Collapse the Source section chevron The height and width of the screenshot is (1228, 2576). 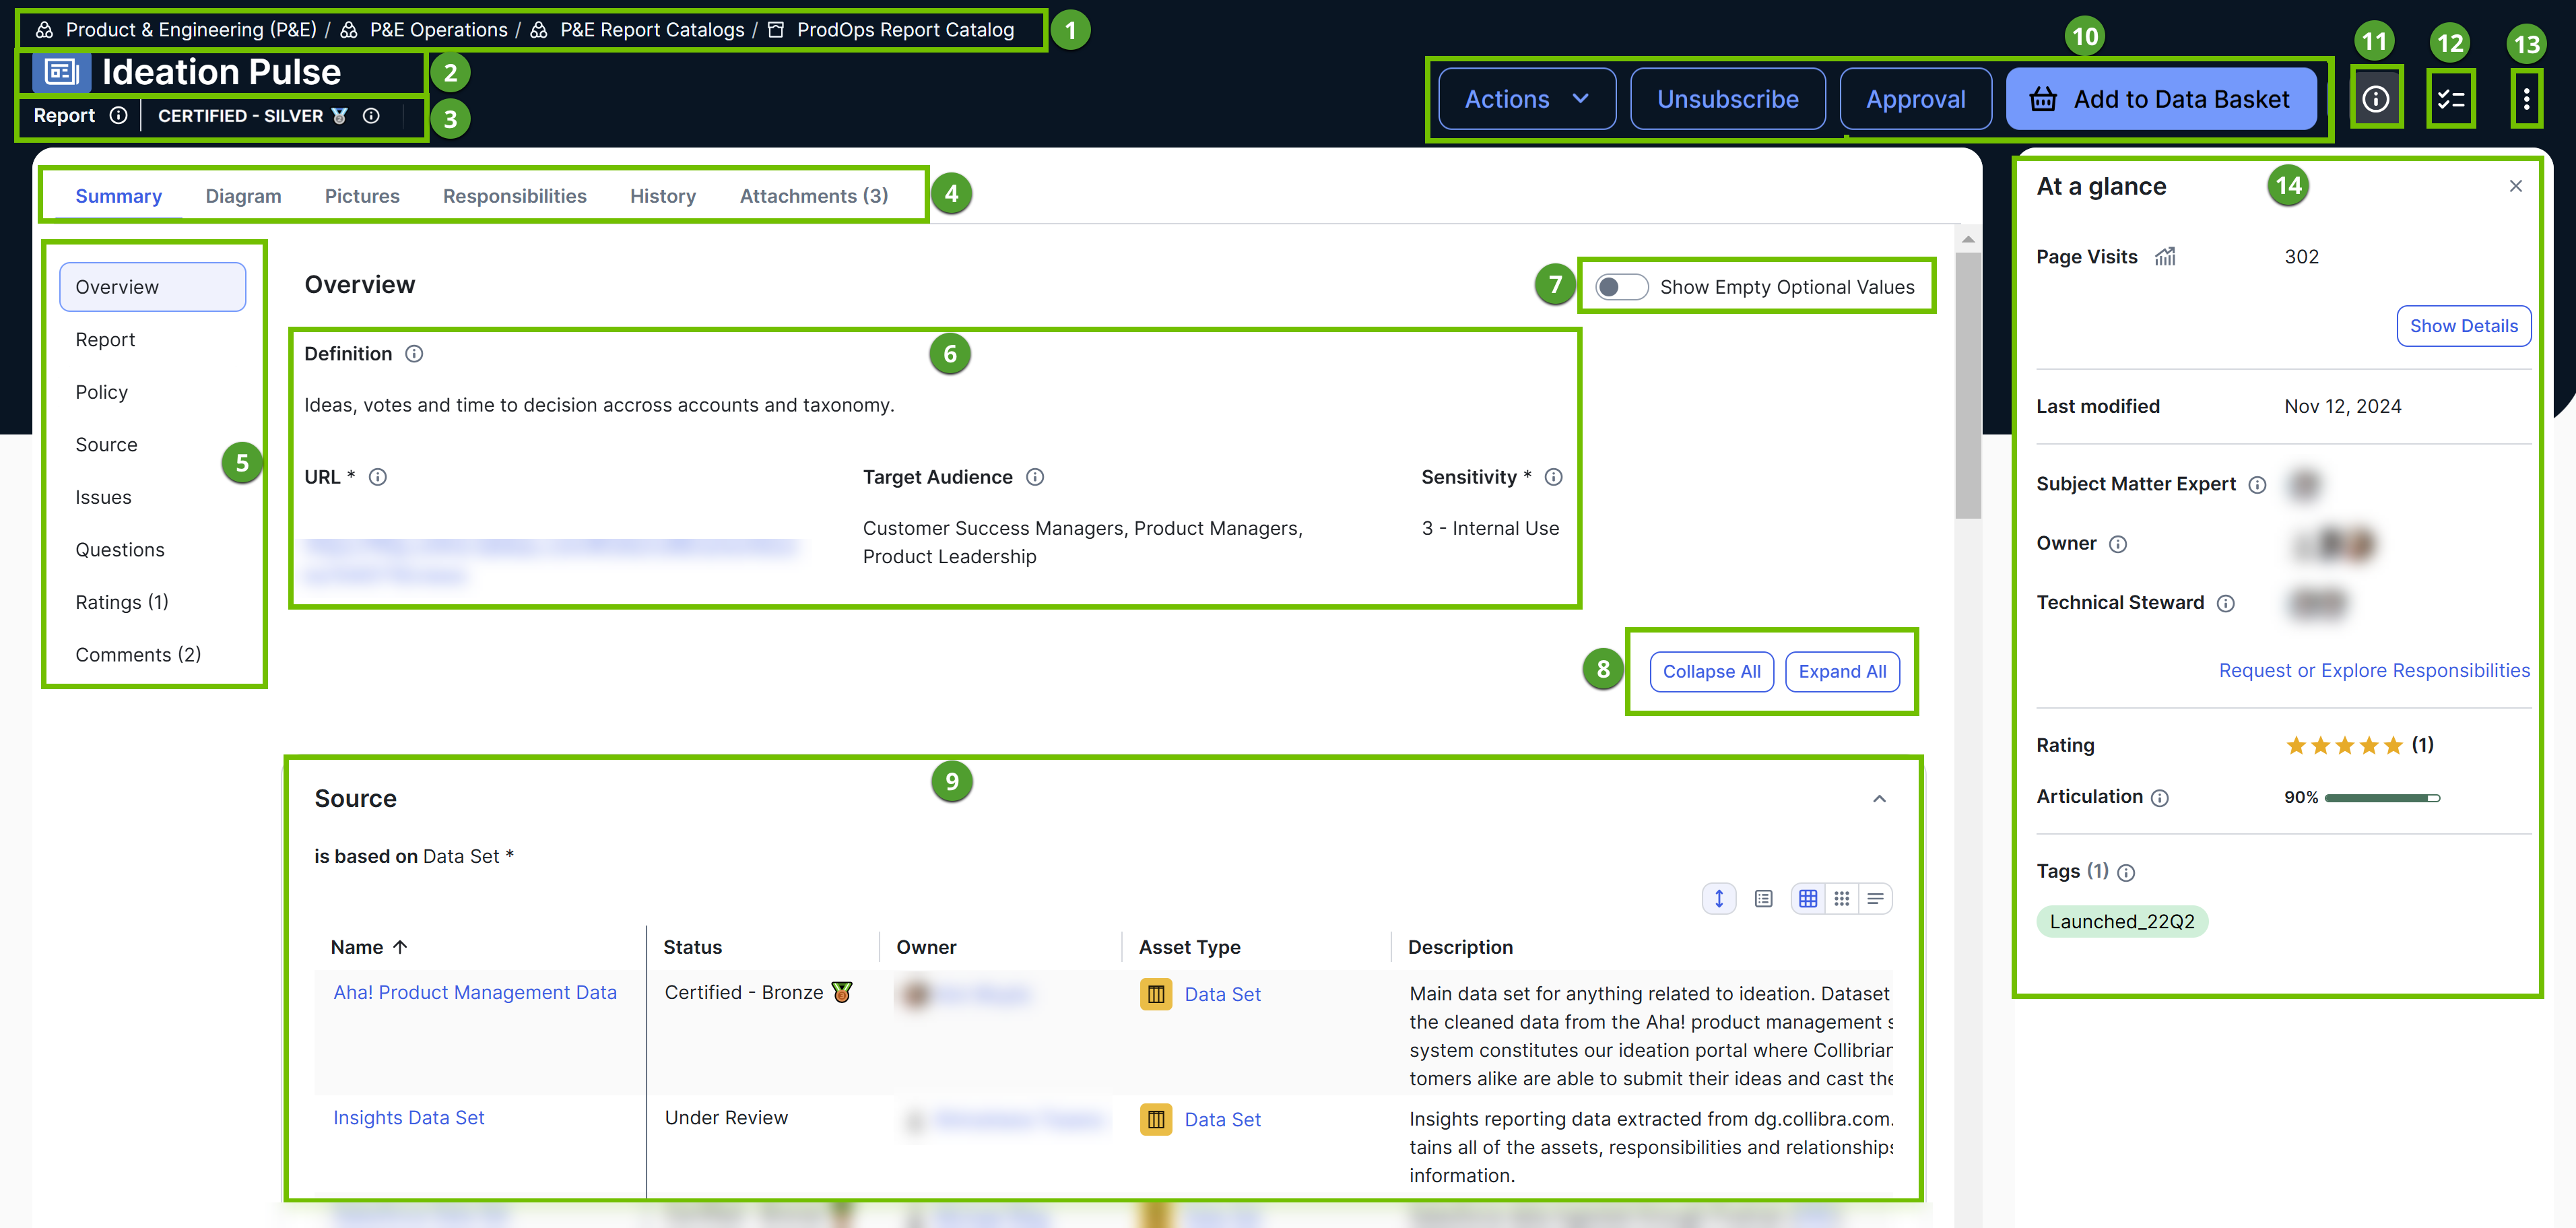[x=1880, y=799]
